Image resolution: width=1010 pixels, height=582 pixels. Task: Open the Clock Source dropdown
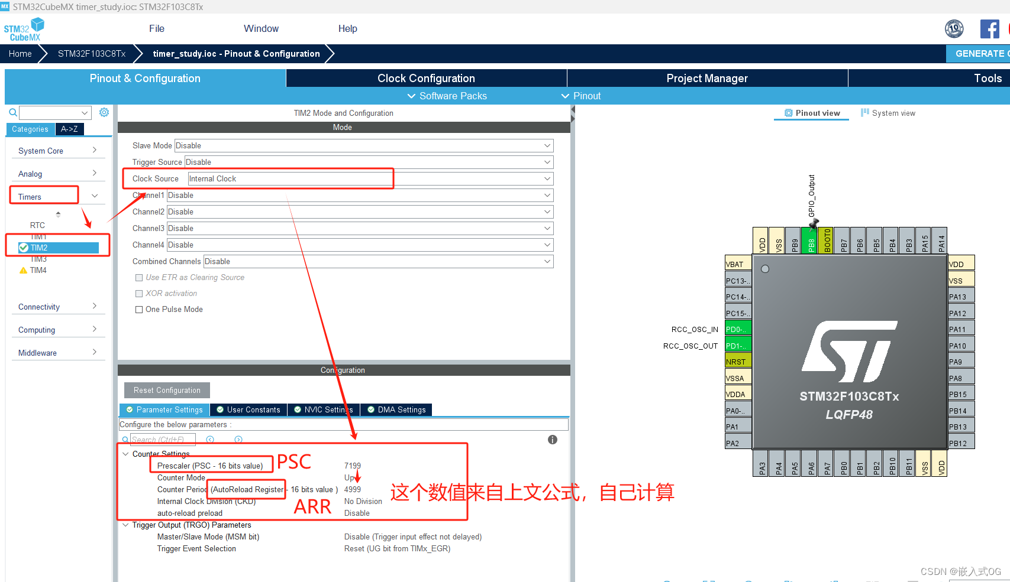pos(370,178)
